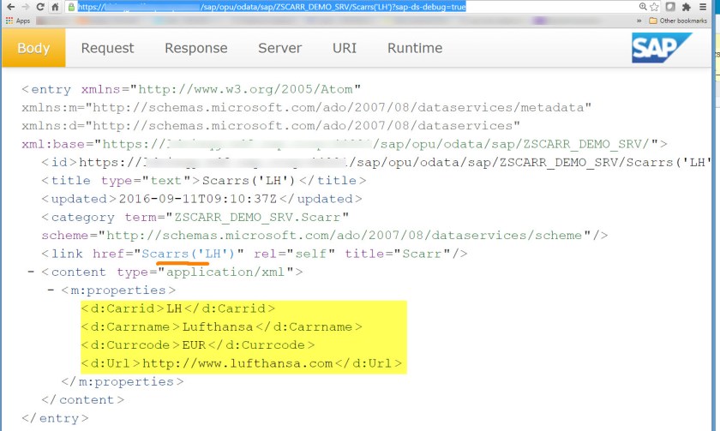Image resolution: width=720 pixels, height=431 pixels.
Task: Select the Body tab
Action: pos(33,48)
